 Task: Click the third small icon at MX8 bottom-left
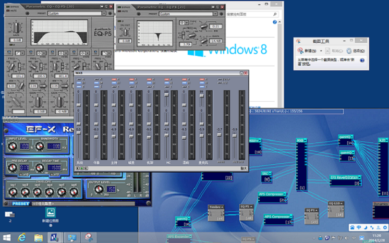86,168
